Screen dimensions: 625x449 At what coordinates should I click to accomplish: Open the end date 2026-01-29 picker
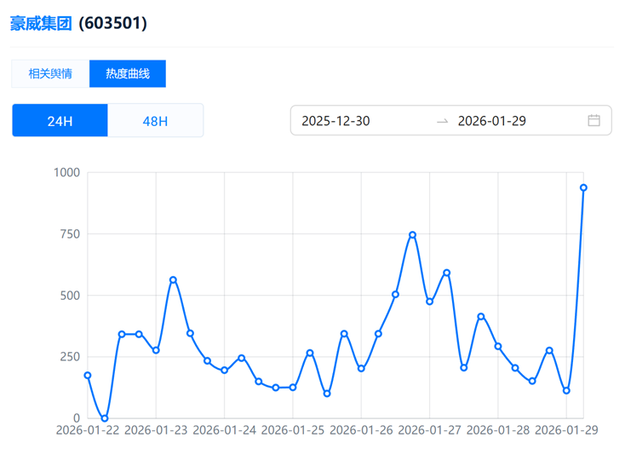(x=492, y=121)
